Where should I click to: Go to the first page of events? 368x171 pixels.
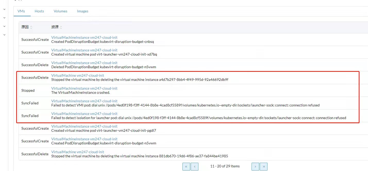[x=186, y=166]
